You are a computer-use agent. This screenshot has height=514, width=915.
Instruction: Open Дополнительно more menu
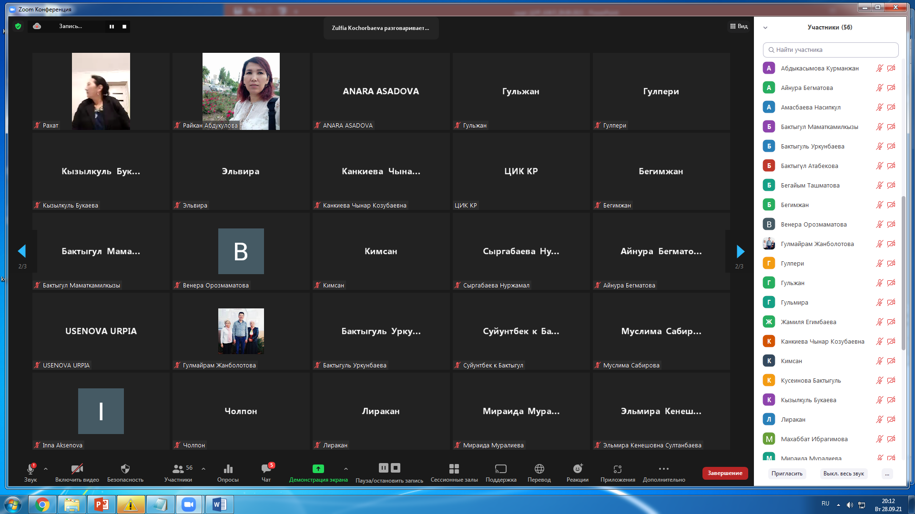coord(663,470)
